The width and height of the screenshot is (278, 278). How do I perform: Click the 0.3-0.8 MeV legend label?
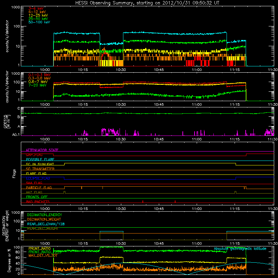tap(40, 78)
